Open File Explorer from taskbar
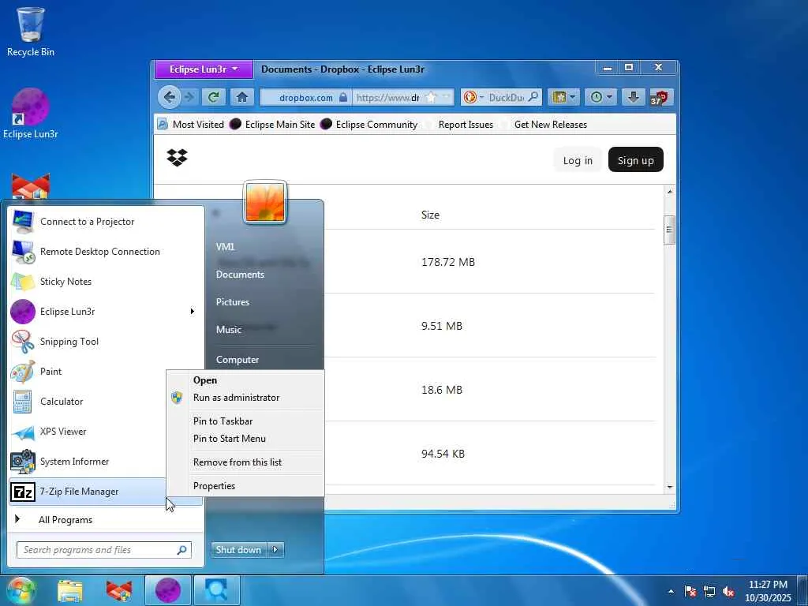Screen dimensions: 808x606 [70, 590]
